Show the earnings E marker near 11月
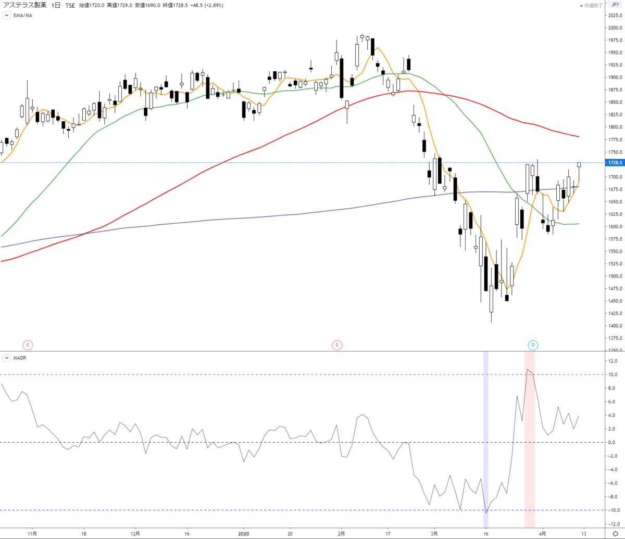 click(x=27, y=344)
